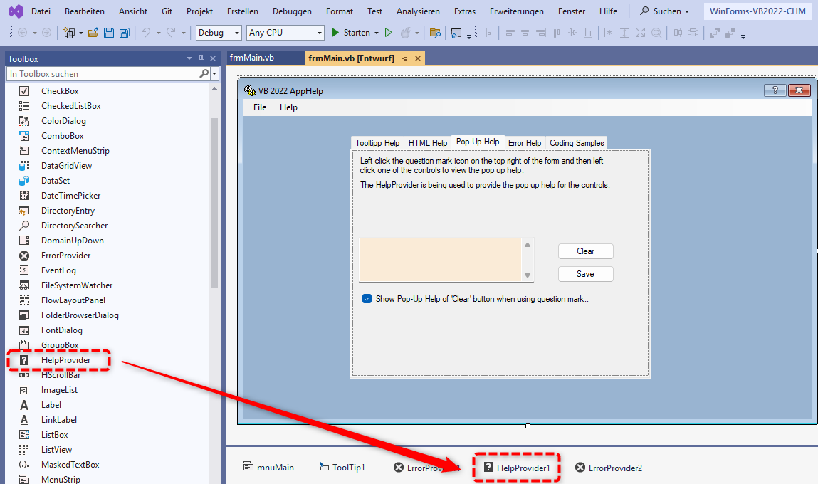Uncheck 'Show Pop-Up Help of Clear button'
818x484 pixels.
367,298
